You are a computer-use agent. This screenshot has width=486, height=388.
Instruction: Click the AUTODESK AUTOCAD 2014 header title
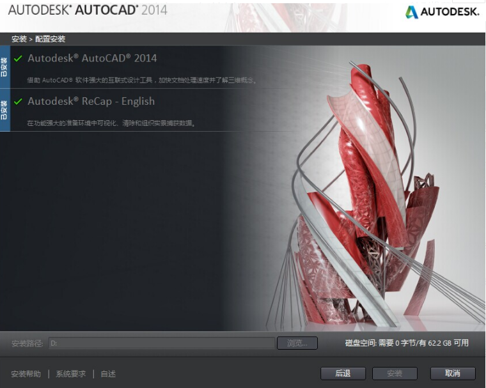pos(88,10)
